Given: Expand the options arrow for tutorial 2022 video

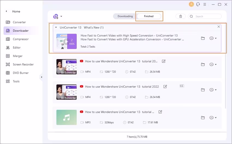Looking at the screenshot, I should click(216, 90).
